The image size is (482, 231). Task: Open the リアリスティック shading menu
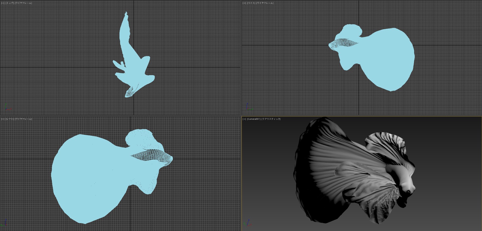(x=271, y=119)
